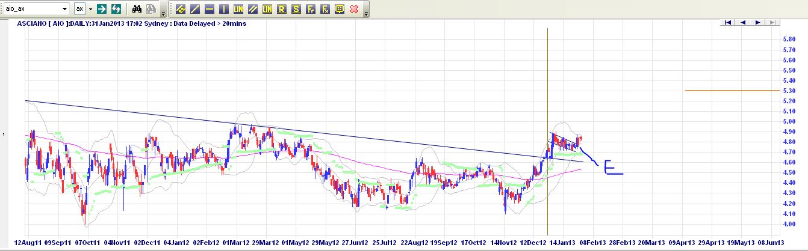Viewport: 808px width, 251px height.
Task: Click the Fr Fibonacci retracement icon
Action: [311, 9]
